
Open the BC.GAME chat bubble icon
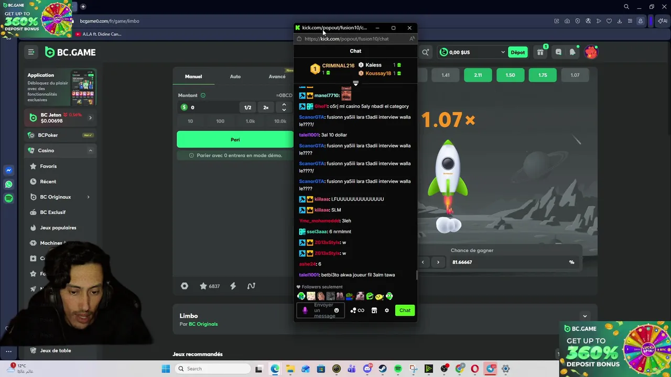point(558,52)
